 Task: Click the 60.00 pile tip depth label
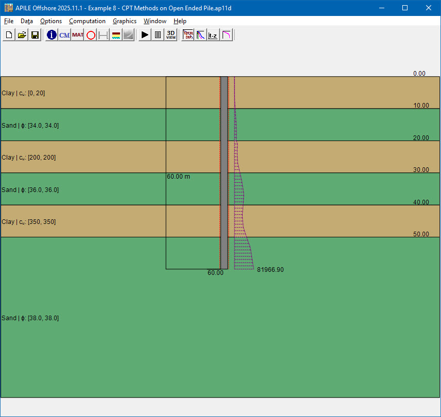tap(215, 273)
